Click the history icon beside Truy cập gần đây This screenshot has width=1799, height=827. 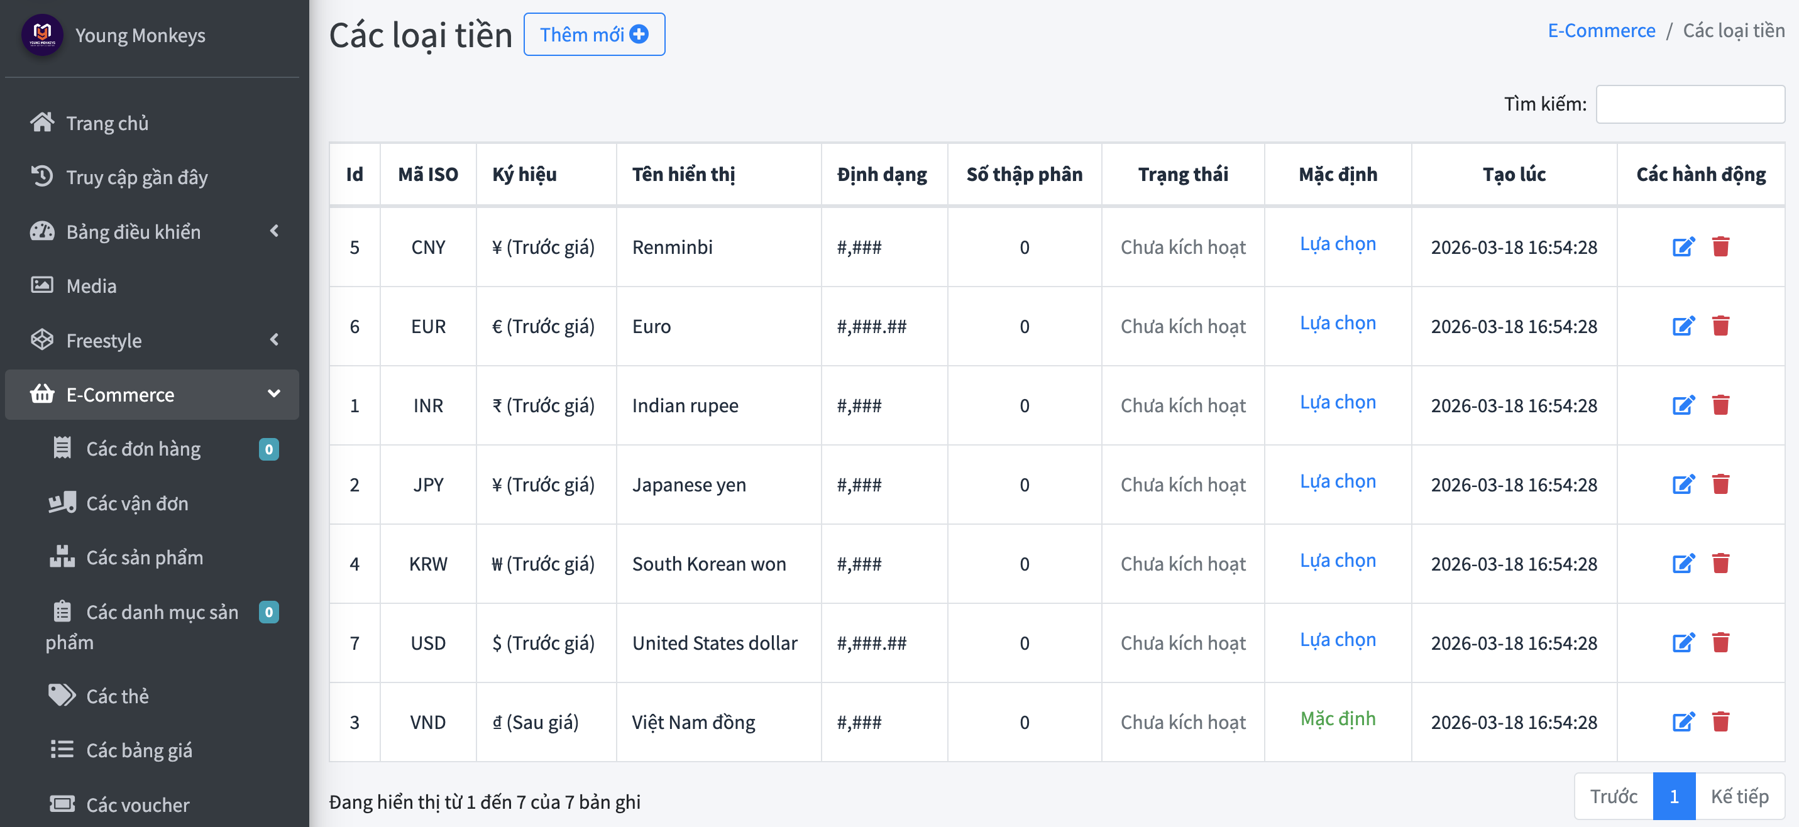point(42,177)
